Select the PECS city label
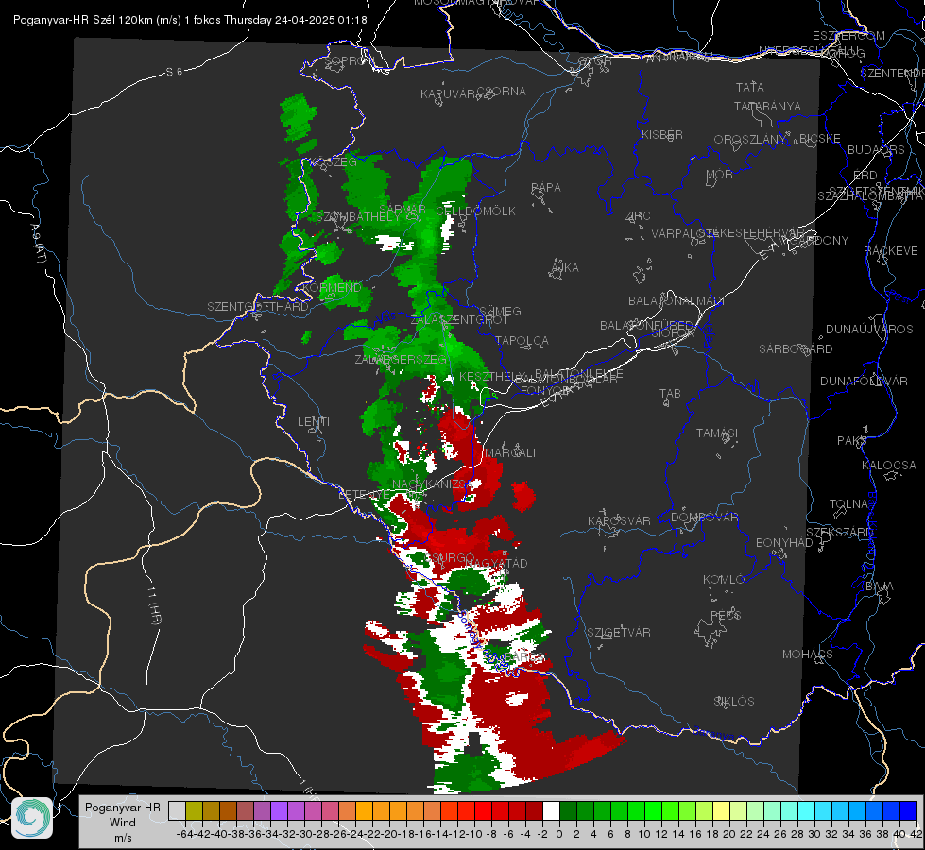This screenshot has height=850, width=925. (725, 615)
